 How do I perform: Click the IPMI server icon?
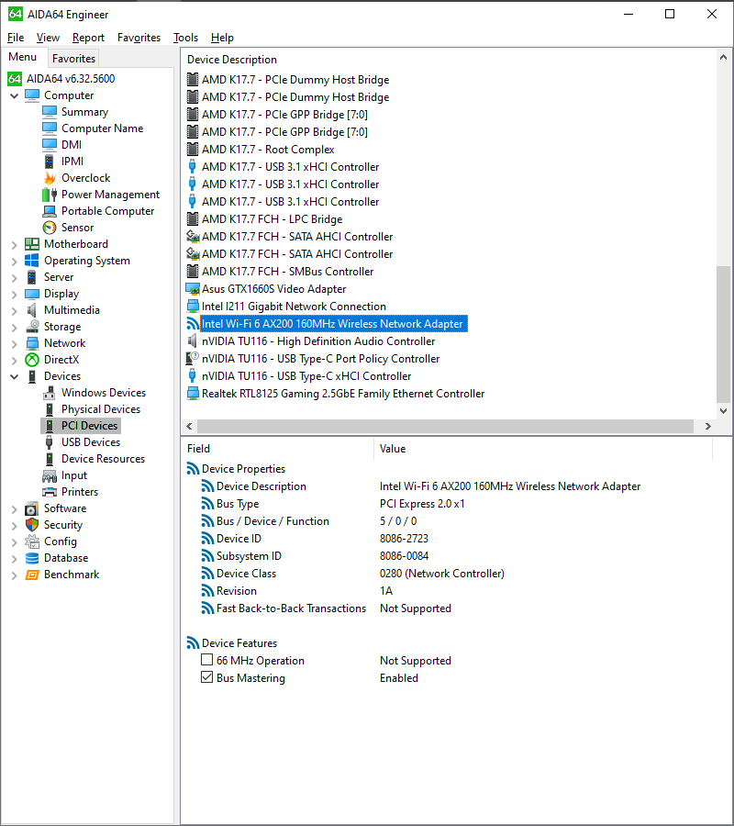[50, 162]
